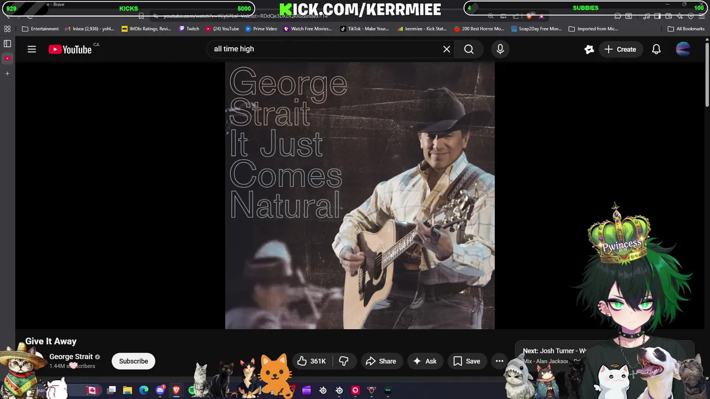Click the sparkle icon left of Create
Screen dimensions: 710x399
589,49
